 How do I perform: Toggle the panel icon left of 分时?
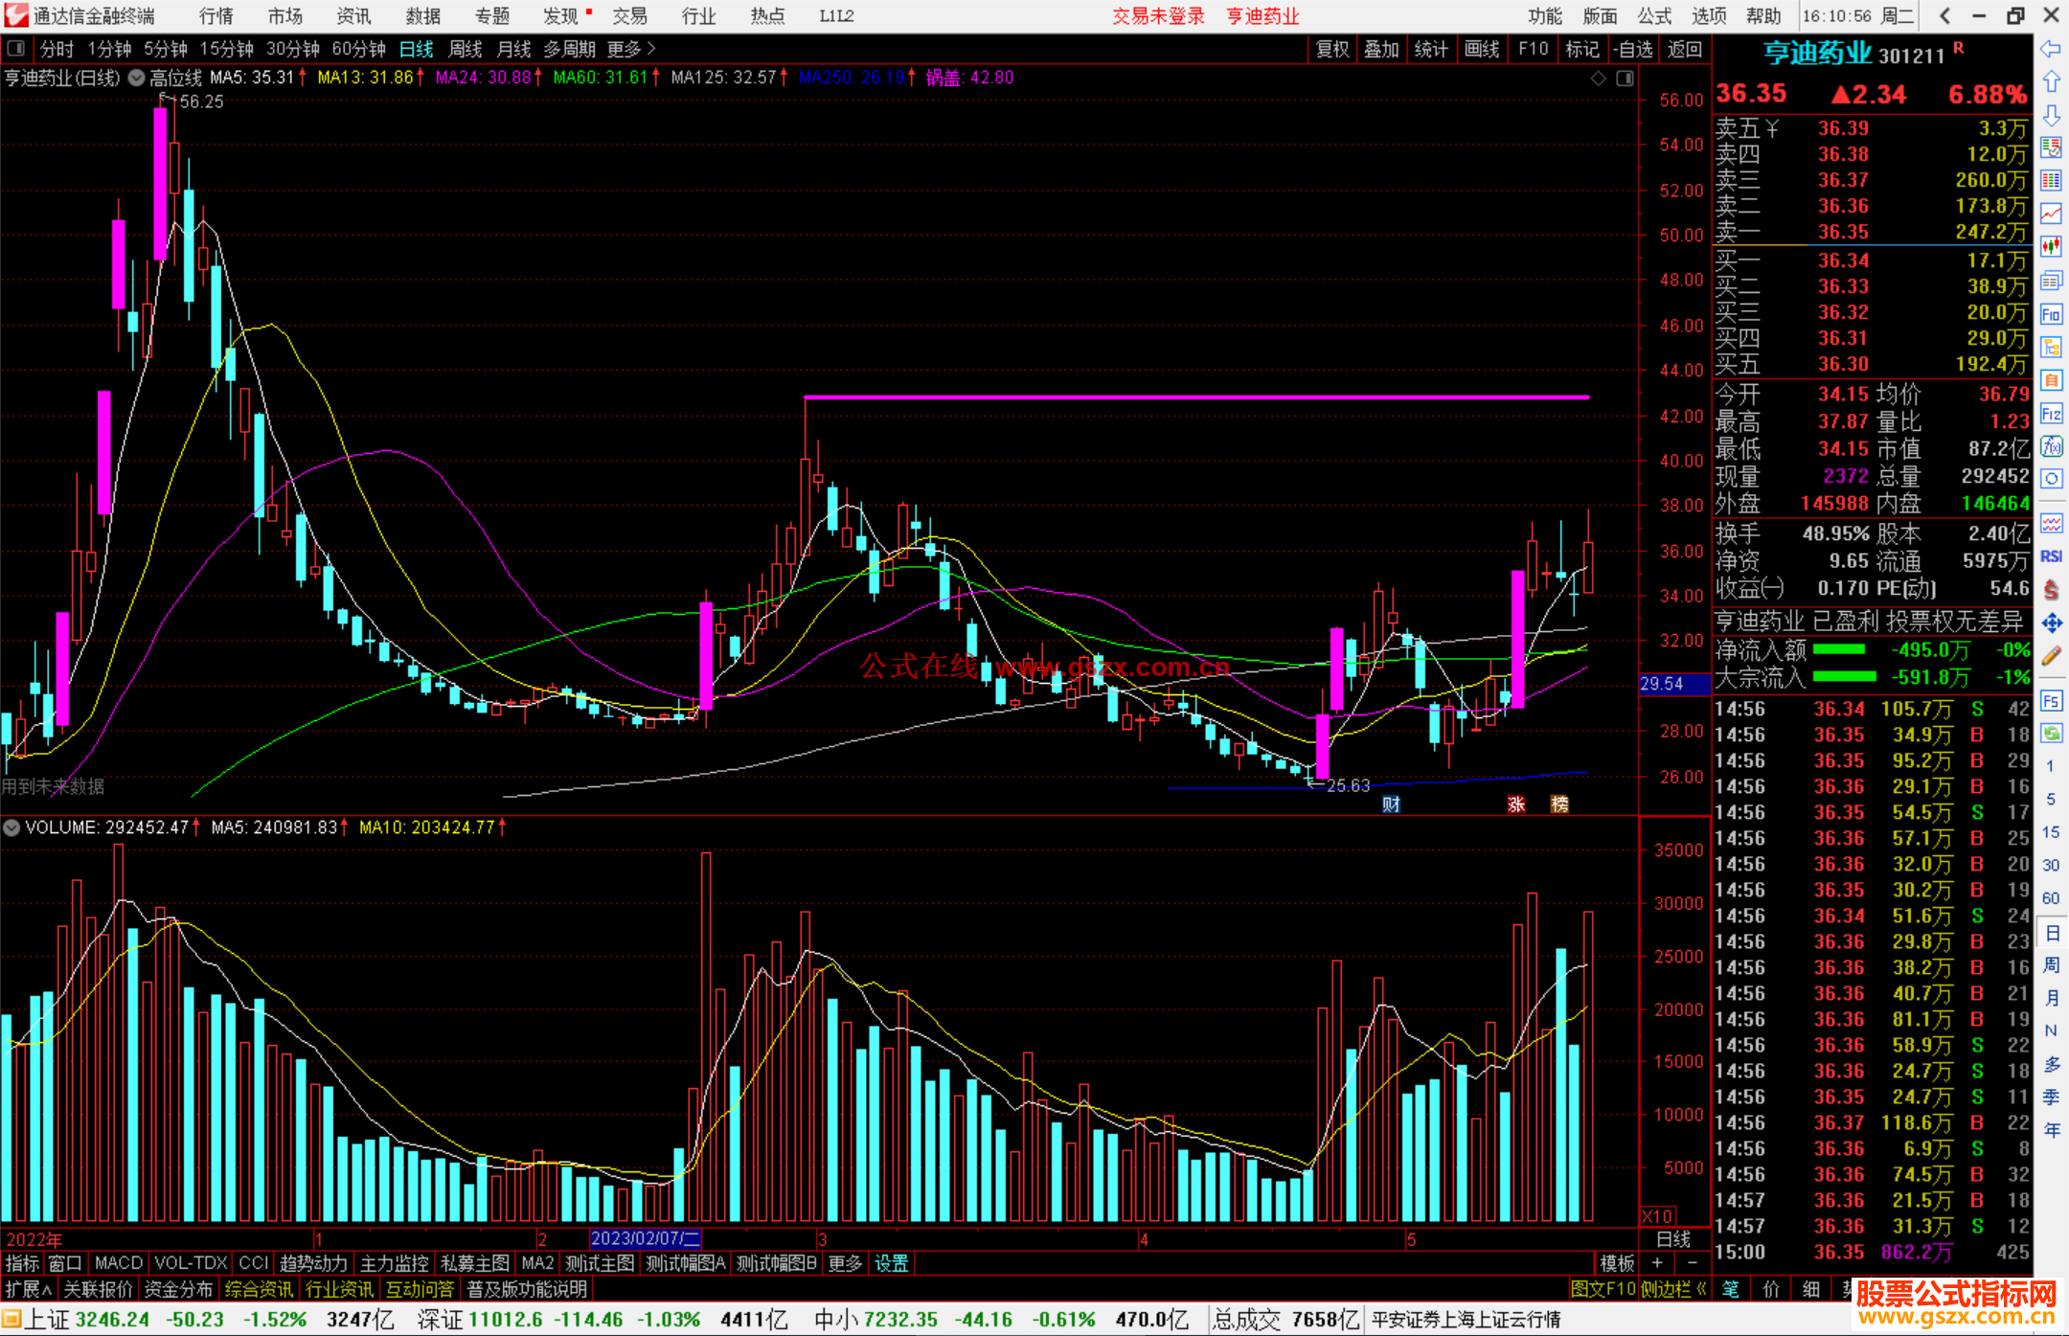[x=15, y=48]
